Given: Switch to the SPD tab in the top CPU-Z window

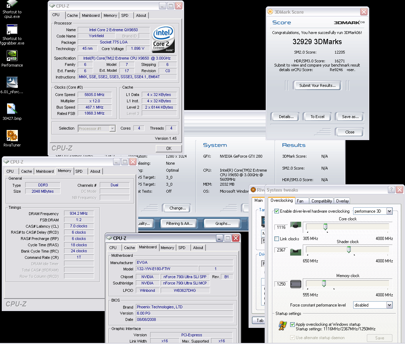Looking at the screenshot, I should tap(125, 15).
